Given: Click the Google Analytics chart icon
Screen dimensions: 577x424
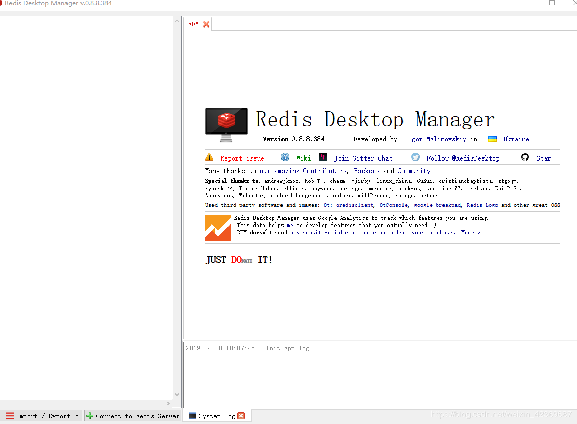Looking at the screenshot, I should (x=217, y=227).
